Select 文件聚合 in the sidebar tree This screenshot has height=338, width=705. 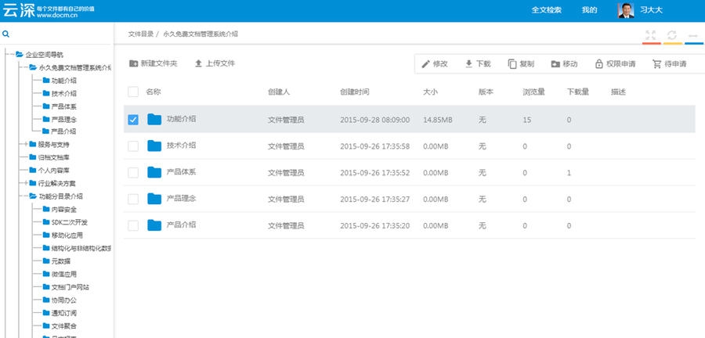coord(64,325)
